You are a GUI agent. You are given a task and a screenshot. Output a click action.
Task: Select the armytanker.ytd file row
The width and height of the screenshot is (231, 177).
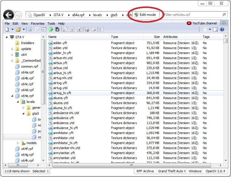(x=135, y=158)
